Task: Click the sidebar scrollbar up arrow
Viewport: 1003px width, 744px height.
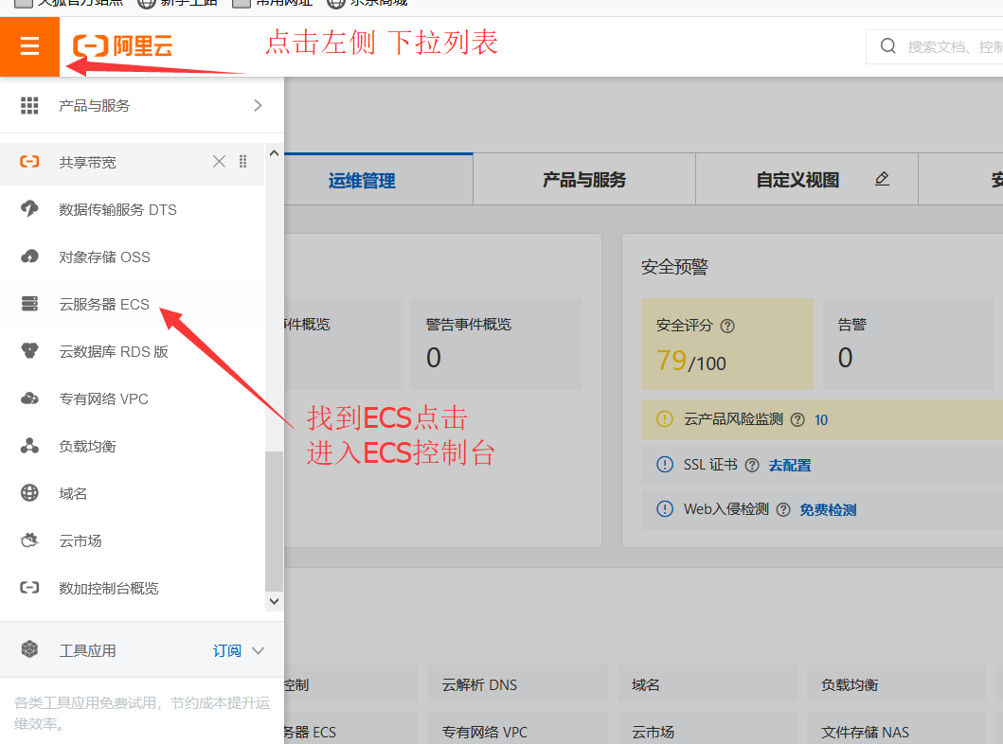Action: (274, 152)
